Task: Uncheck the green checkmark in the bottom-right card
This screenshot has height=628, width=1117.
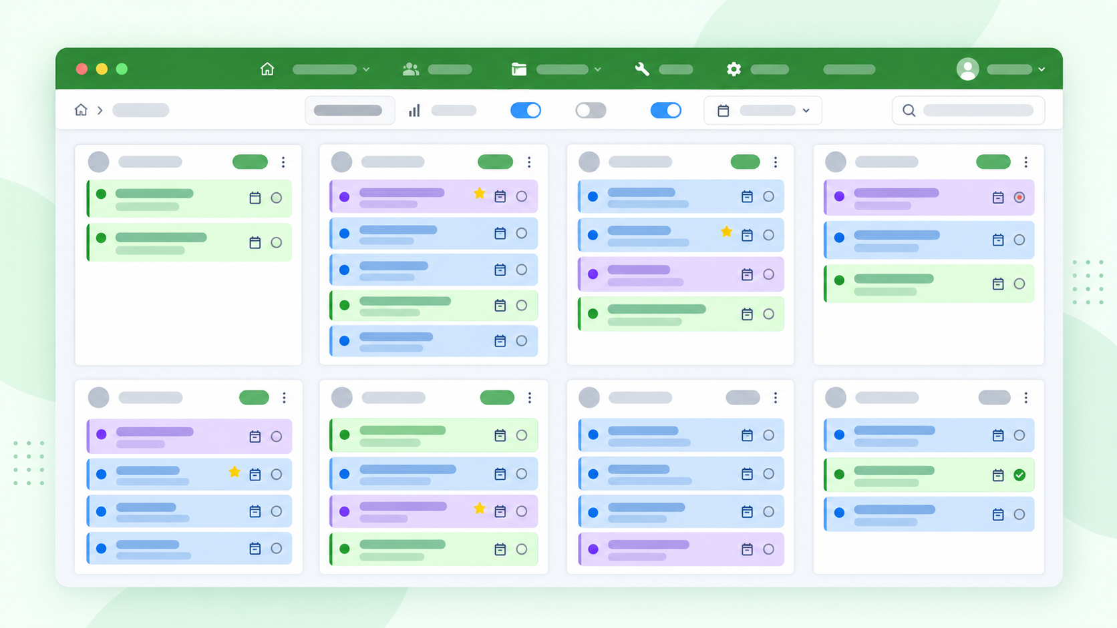Action: coord(1019,475)
